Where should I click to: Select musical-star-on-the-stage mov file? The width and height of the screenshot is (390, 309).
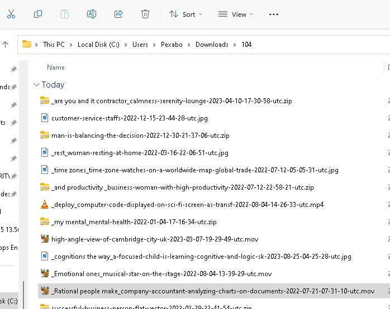(161, 274)
